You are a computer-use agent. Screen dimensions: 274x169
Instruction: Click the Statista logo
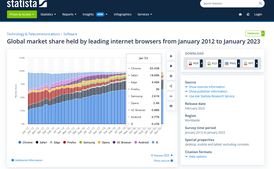coord(27,4)
